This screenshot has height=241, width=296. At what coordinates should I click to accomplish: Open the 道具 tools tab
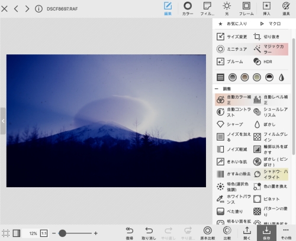286,9
